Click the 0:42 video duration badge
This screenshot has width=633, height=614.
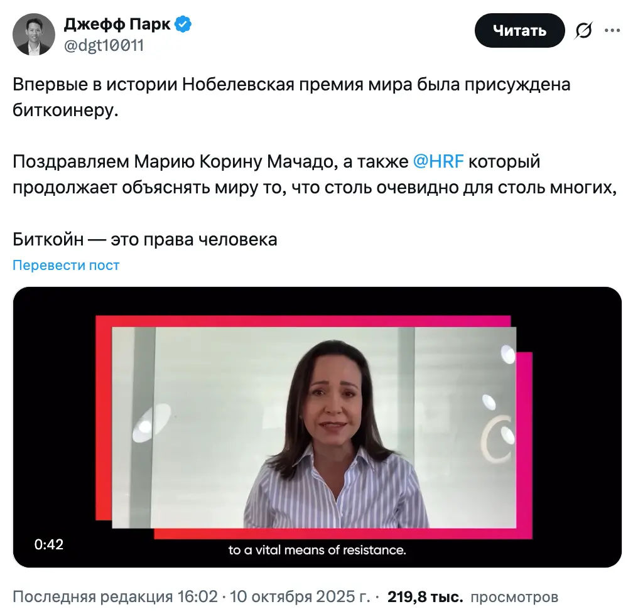[x=49, y=544]
